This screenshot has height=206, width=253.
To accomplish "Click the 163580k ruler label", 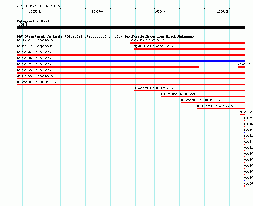I will 35,11.
